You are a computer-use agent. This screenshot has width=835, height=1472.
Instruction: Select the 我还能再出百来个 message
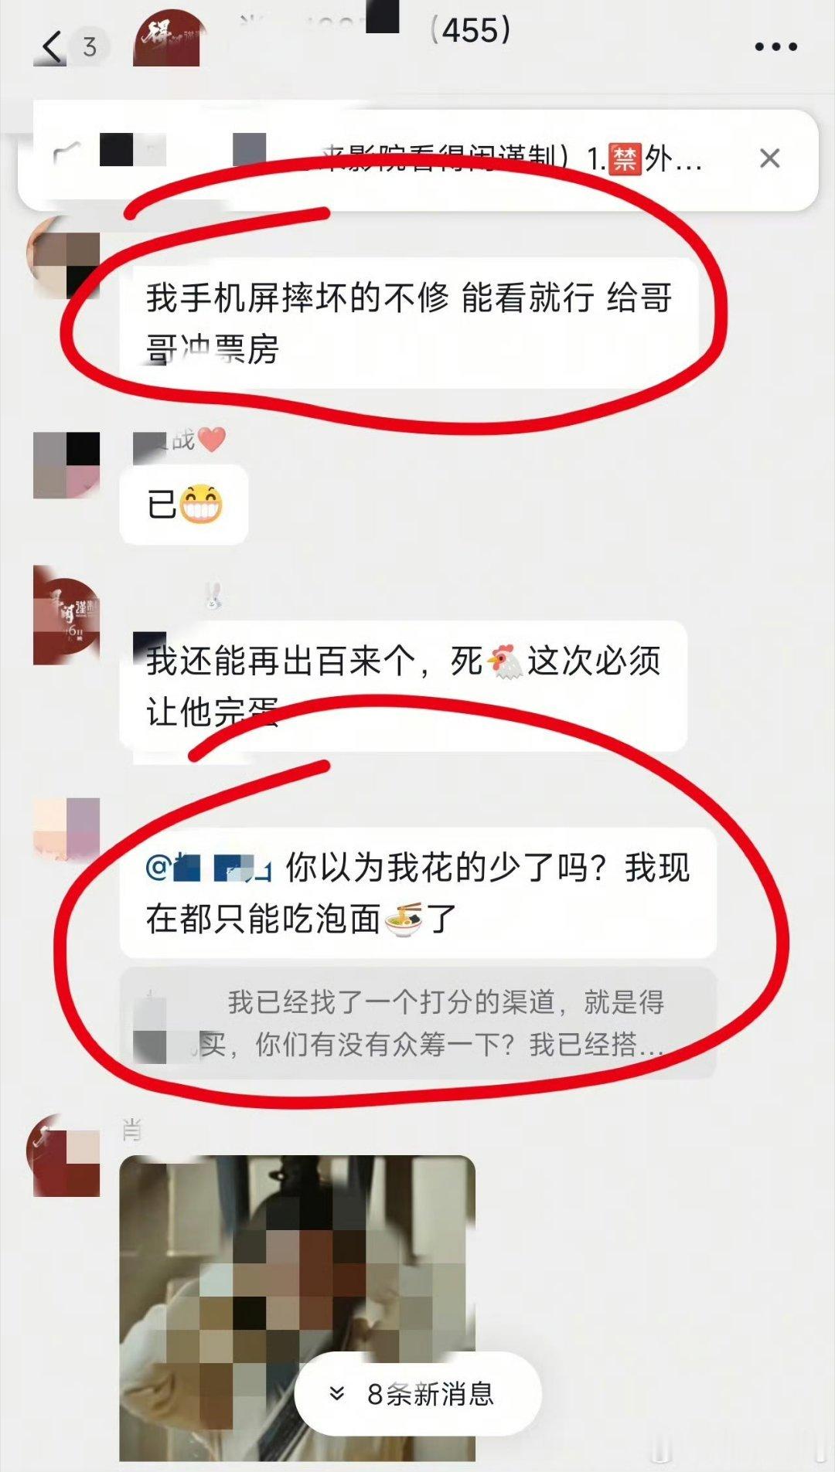point(404,686)
